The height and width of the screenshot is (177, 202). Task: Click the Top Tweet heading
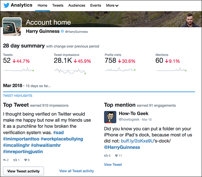tap(16, 105)
